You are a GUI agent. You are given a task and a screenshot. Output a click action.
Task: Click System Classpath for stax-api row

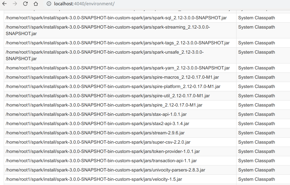click(x=256, y=114)
